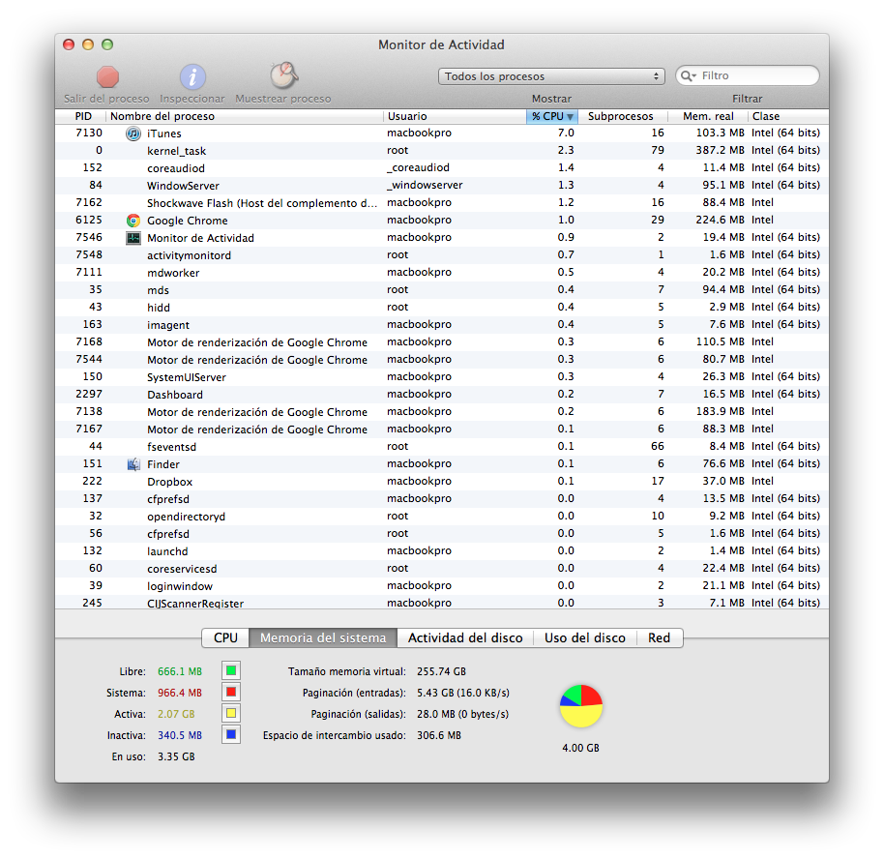Open the Inspeccionar info icon
This screenshot has height=859, width=884.
click(x=192, y=76)
